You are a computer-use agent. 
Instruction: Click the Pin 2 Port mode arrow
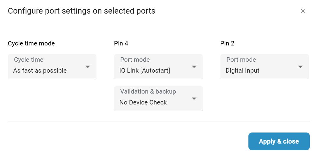coord(300,67)
